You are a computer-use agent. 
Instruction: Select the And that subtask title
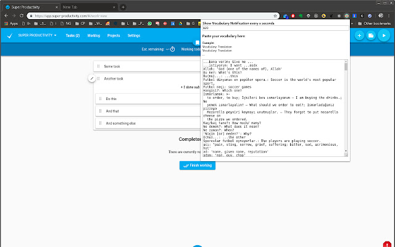coord(112,111)
